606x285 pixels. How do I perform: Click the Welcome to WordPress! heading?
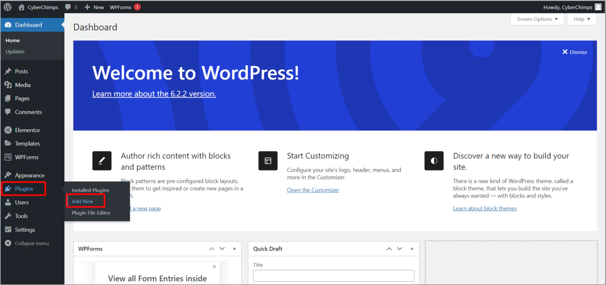click(x=196, y=73)
